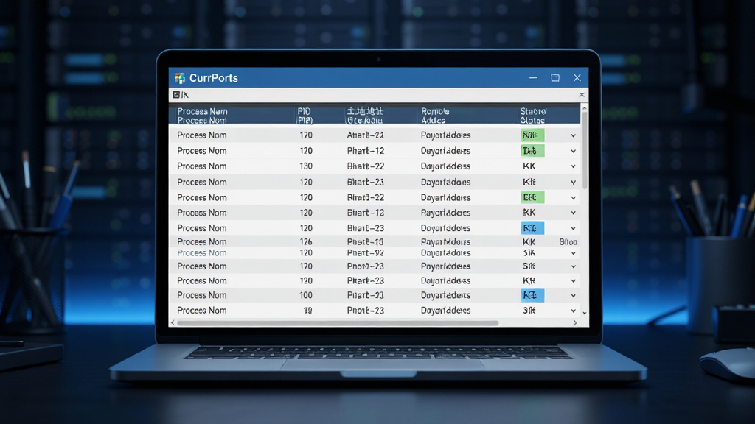Open the chevron in the PID 19 row

[x=574, y=311]
